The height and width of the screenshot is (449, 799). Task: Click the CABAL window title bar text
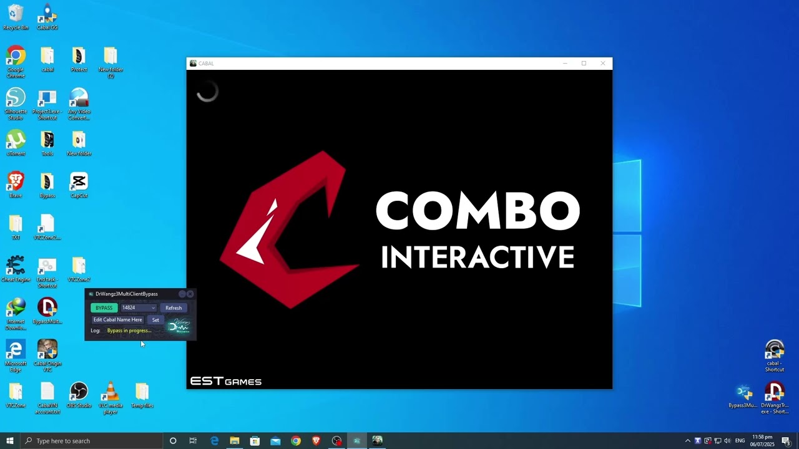click(206, 64)
